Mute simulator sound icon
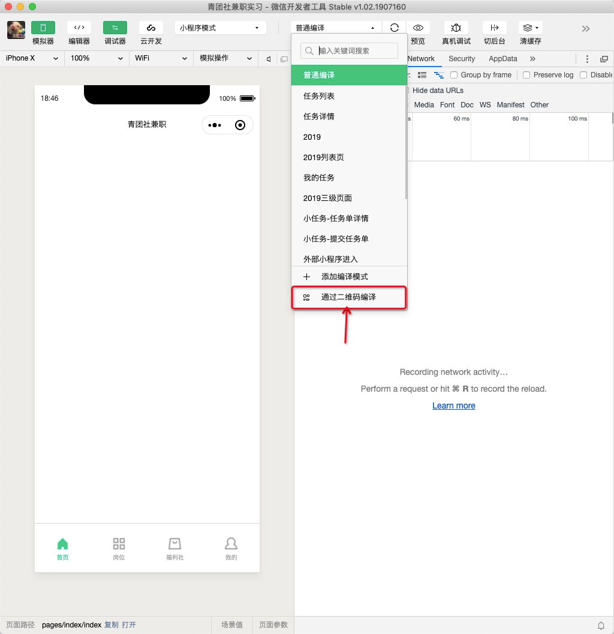 (269, 59)
